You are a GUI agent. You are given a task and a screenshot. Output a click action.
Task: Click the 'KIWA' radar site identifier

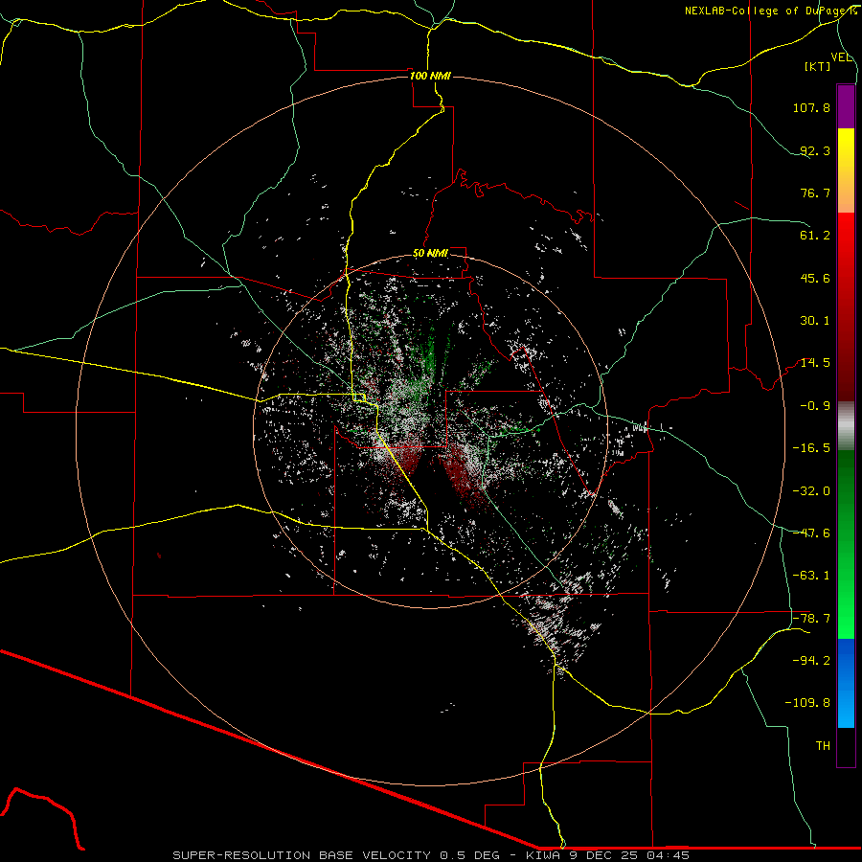point(545,855)
